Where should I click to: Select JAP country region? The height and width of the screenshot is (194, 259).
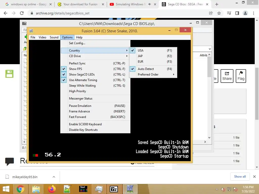[153, 56]
